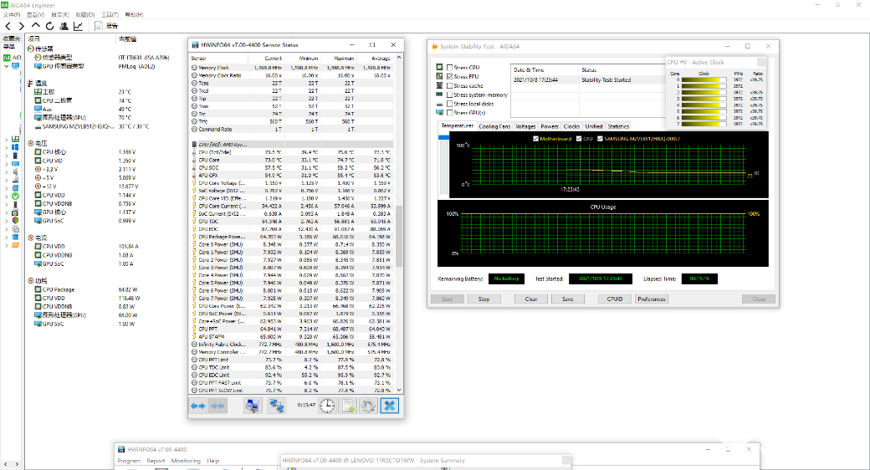Click the Close button in Stability Test

pyautogui.click(x=759, y=299)
